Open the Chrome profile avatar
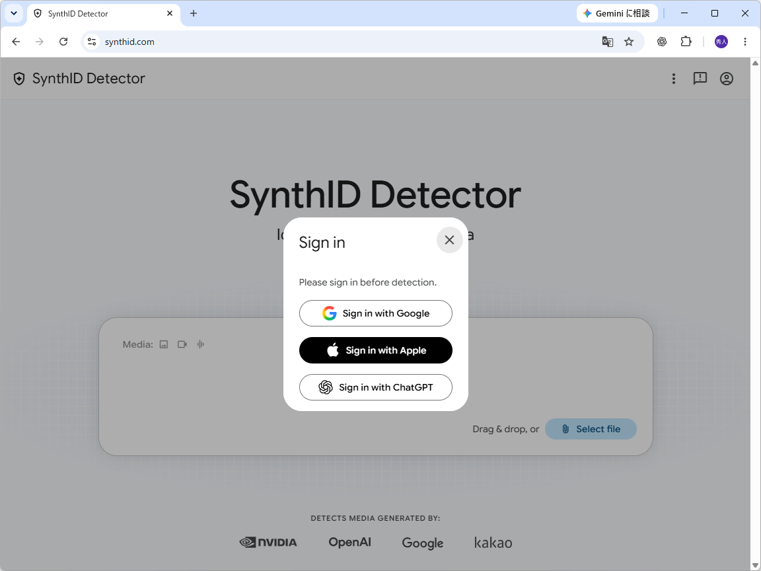The image size is (761, 571). (721, 42)
